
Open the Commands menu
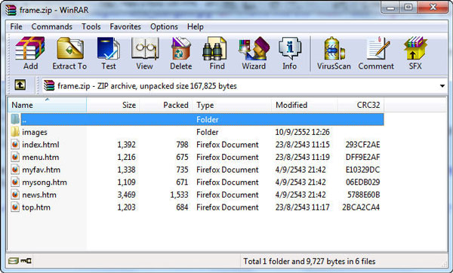pyautogui.click(x=51, y=26)
